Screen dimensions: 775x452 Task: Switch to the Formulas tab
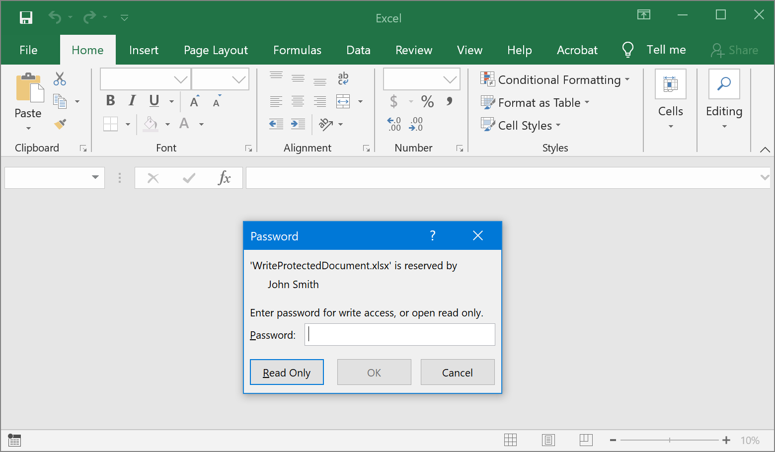pyautogui.click(x=297, y=50)
